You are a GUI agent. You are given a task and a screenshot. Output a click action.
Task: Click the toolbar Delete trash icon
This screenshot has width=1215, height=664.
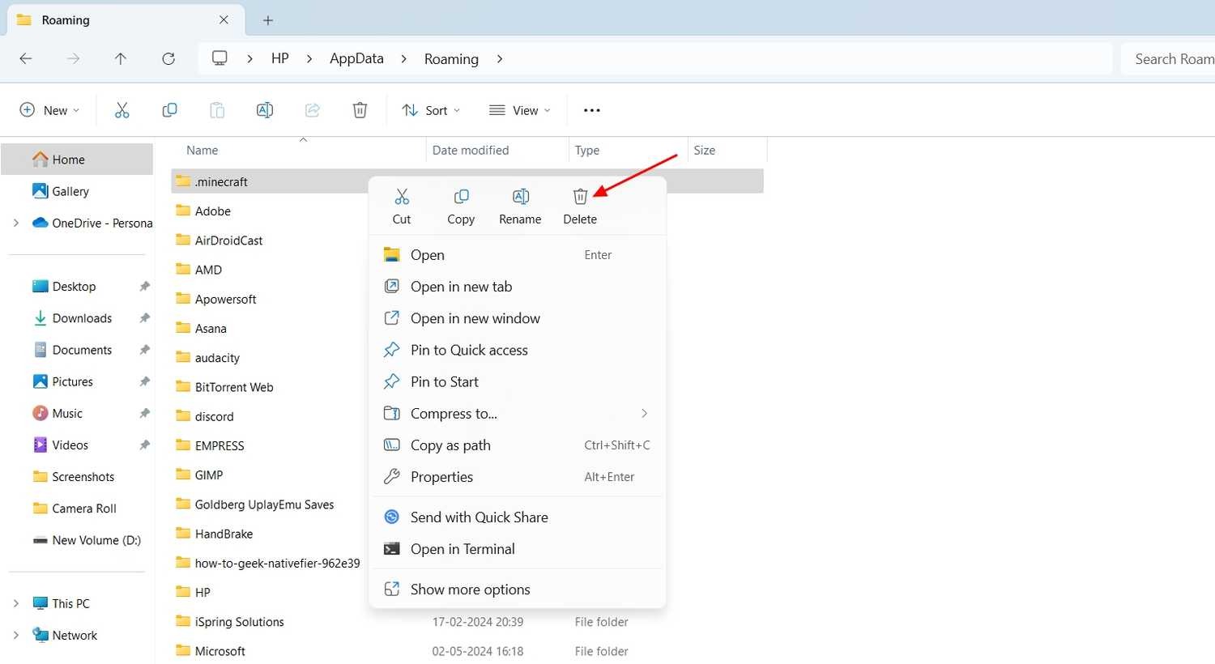tap(360, 110)
